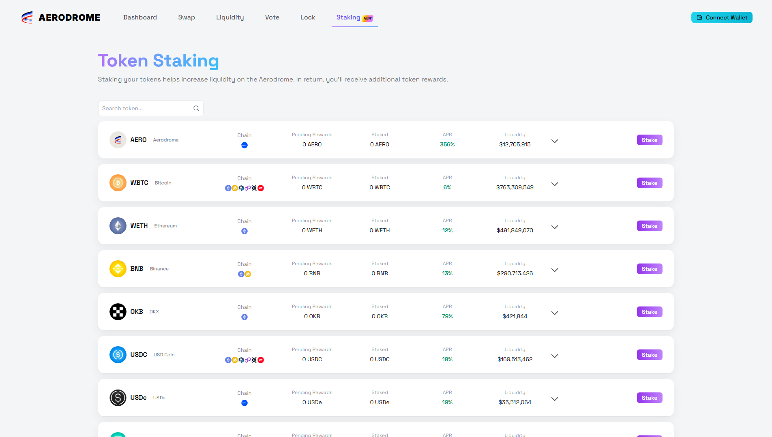Expand the USDC staking row details
The width and height of the screenshot is (772, 437).
tap(555, 356)
